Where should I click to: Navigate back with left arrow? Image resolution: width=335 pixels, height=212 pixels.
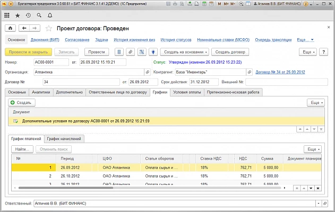[x=24, y=28]
